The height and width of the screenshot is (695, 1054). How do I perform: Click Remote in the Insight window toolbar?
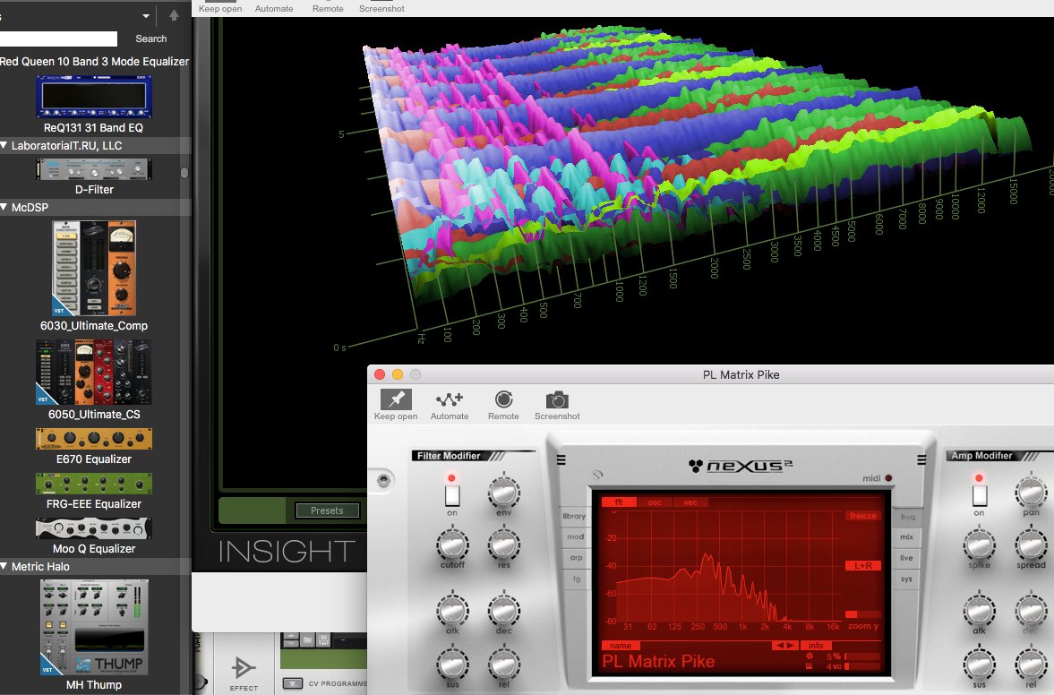(328, 9)
